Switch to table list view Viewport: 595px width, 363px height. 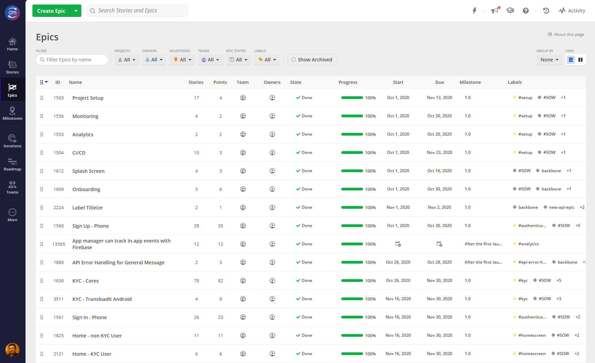571,60
